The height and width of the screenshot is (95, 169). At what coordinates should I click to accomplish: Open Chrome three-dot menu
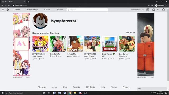[167, 6]
